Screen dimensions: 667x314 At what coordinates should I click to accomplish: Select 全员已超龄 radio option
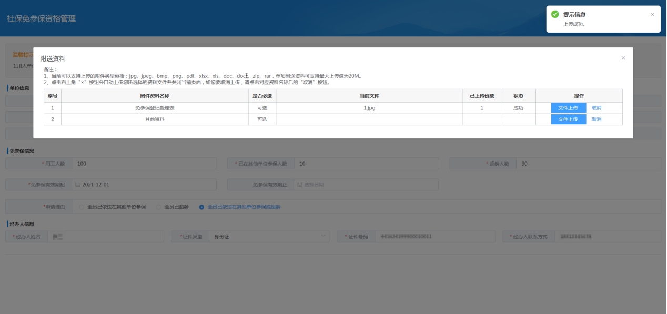pyautogui.click(x=159, y=207)
